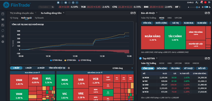Image resolution: width=212 pixels, height=101 pixels.
Task: Click the large A font size label
Action: coord(199,7)
